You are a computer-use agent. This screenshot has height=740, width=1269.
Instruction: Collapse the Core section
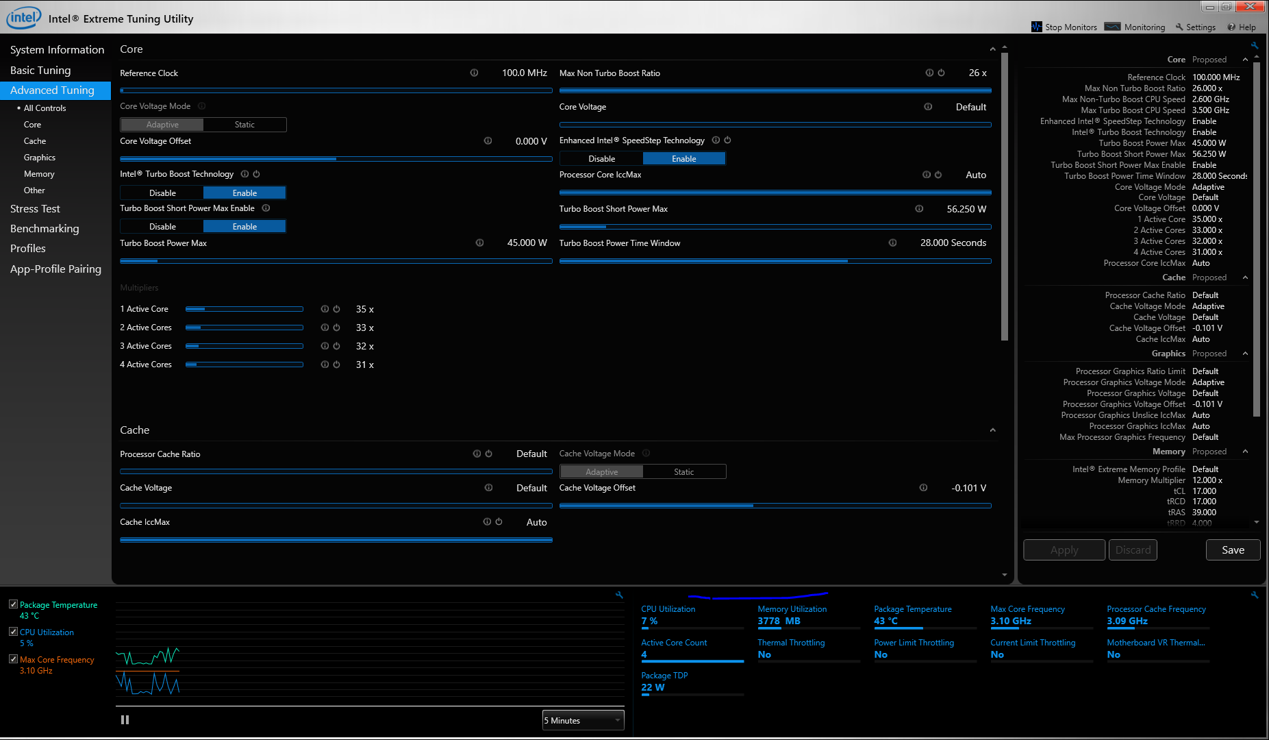[x=992, y=49]
